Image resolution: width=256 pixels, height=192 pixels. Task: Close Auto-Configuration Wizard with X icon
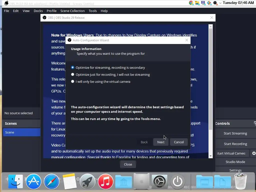pyautogui.click(x=187, y=40)
